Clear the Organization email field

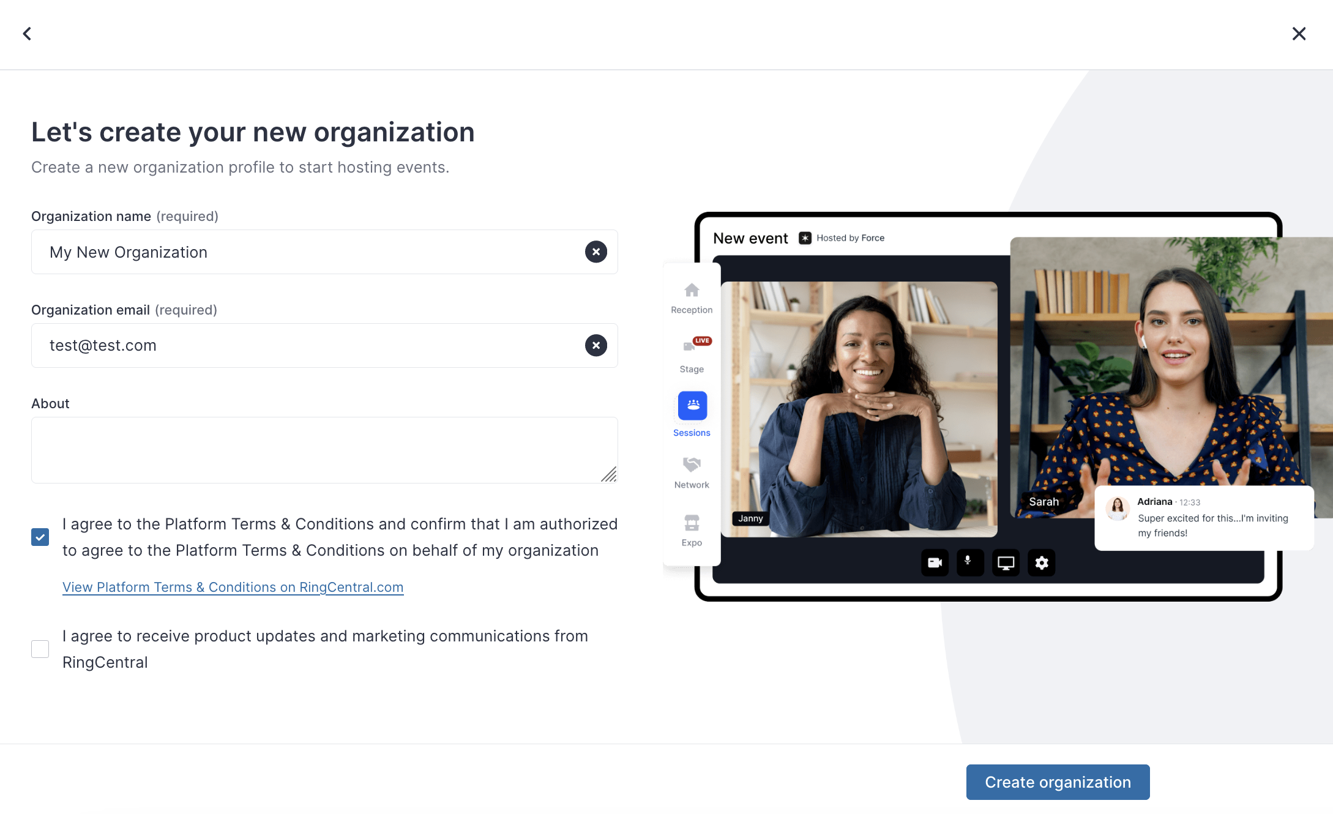[596, 346]
